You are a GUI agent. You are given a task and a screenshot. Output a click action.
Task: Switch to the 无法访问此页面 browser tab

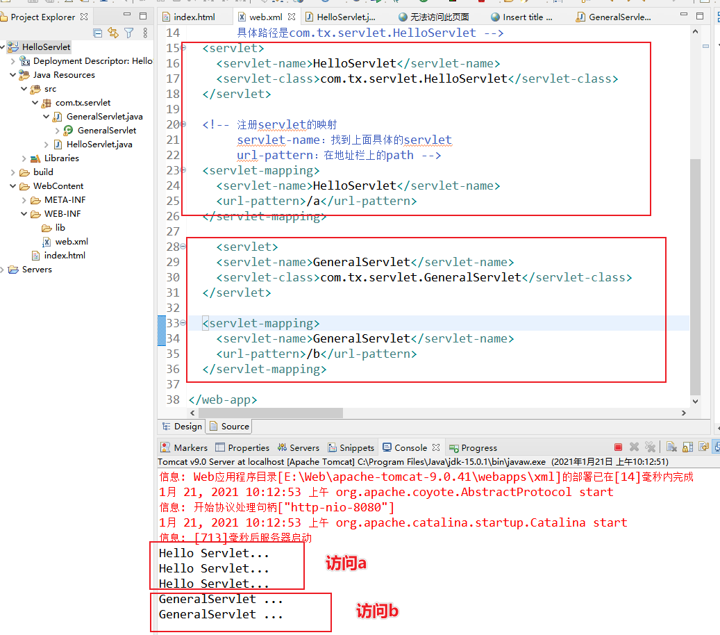[x=433, y=17]
